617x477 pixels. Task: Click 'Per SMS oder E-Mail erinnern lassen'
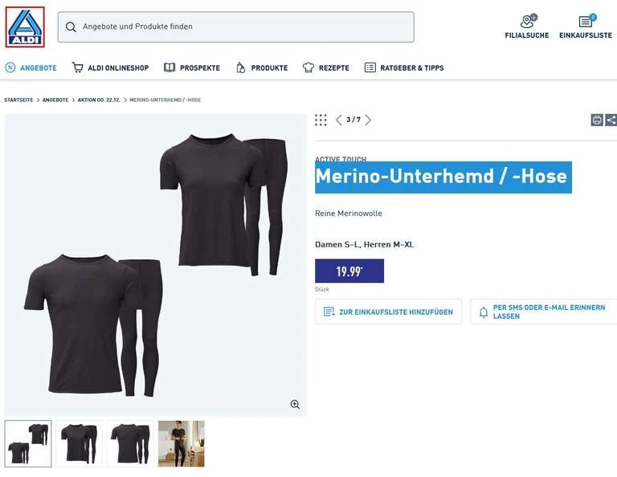543,312
